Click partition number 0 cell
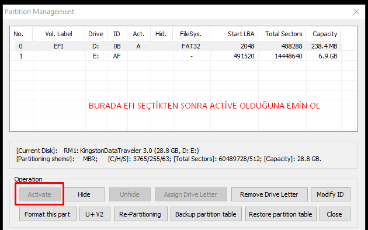The width and height of the screenshot is (368, 230). tap(21, 46)
